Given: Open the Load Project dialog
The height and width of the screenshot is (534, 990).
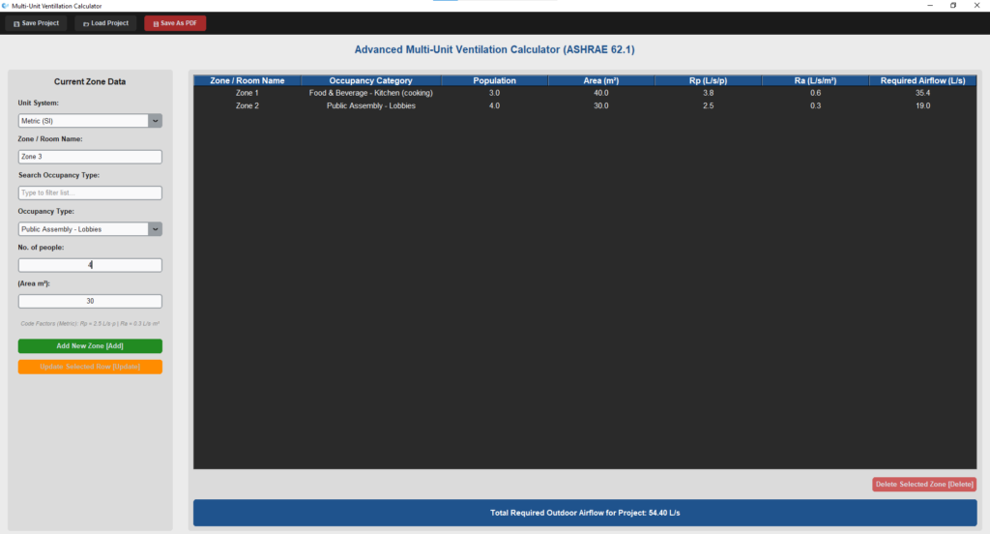Looking at the screenshot, I should click(x=105, y=23).
